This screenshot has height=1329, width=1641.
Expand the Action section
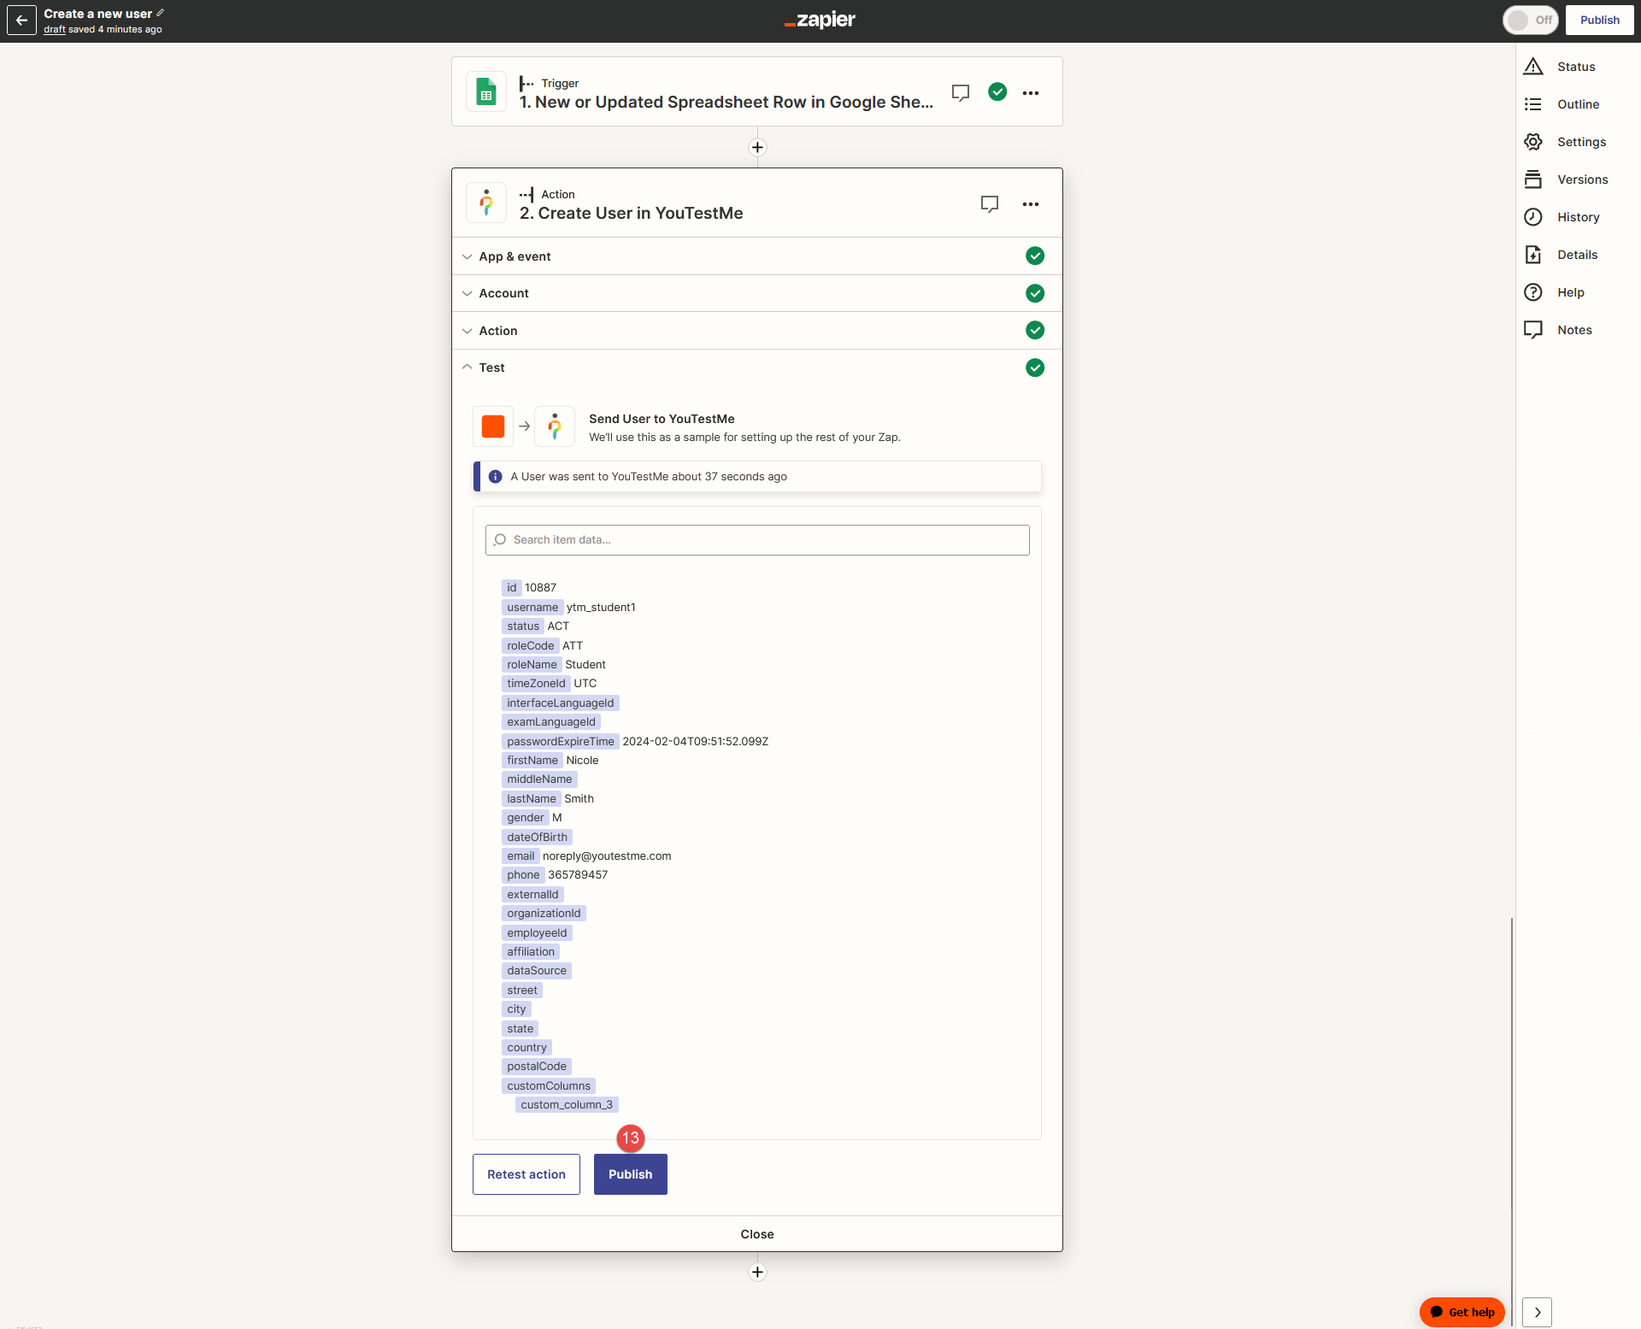click(x=757, y=331)
